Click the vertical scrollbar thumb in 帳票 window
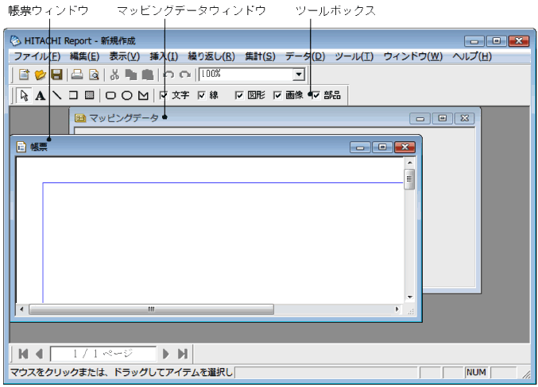This screenshot has width=538, height=387. click(x=409, y=178)
